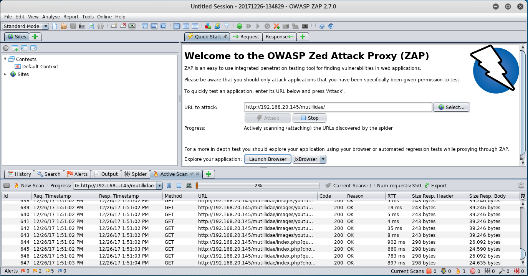
Task: Click the Drop request toolbar icon
Action: click(267, 26)
